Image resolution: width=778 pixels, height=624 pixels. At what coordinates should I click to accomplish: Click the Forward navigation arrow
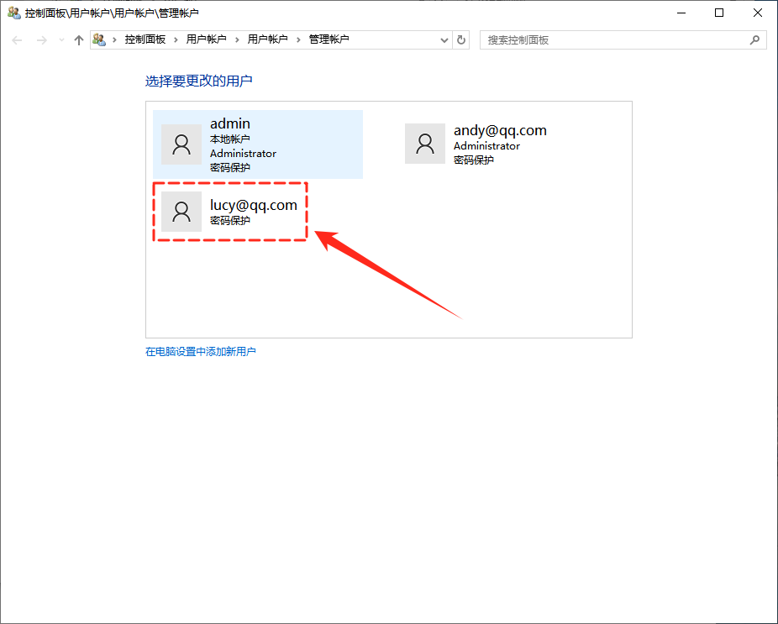[41, 40]
